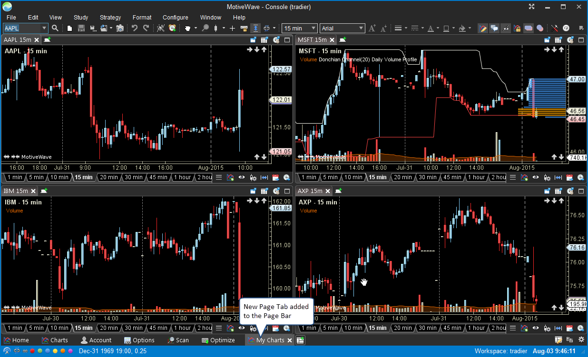
Task: Open the Format menu
Action: pyautogui.click(x=142, y=17)
